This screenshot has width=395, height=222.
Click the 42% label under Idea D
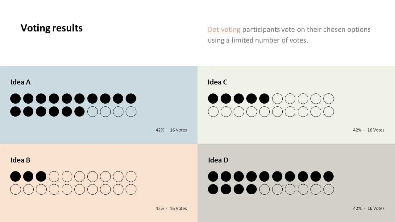click(357, 208)
